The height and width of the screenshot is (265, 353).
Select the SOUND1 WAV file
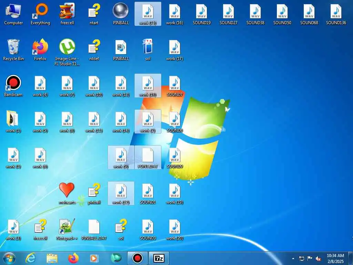click(x=148, y=193)
